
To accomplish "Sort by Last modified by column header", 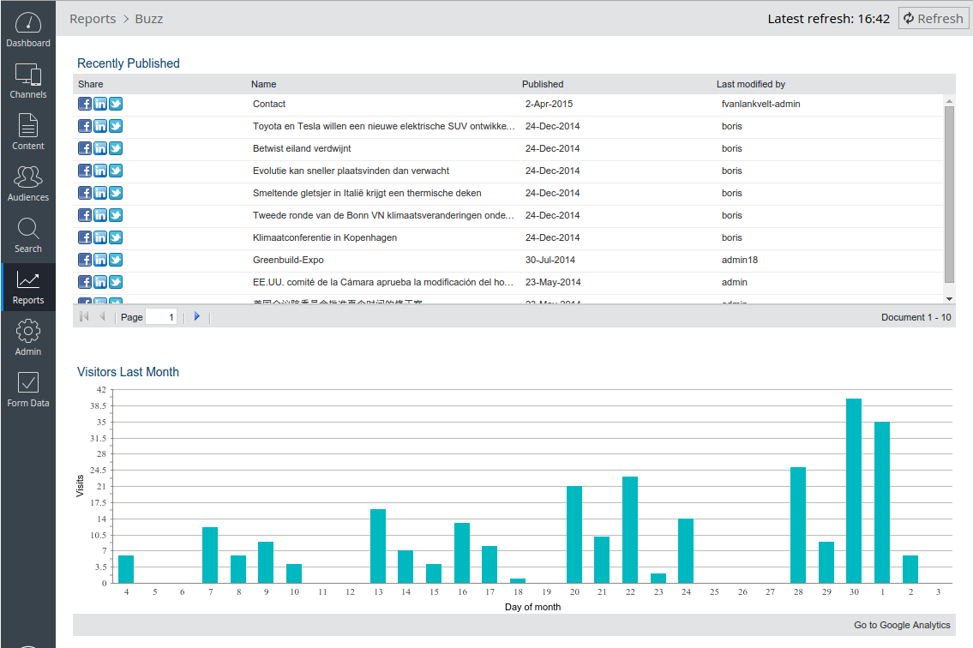I will pos(751,84).
